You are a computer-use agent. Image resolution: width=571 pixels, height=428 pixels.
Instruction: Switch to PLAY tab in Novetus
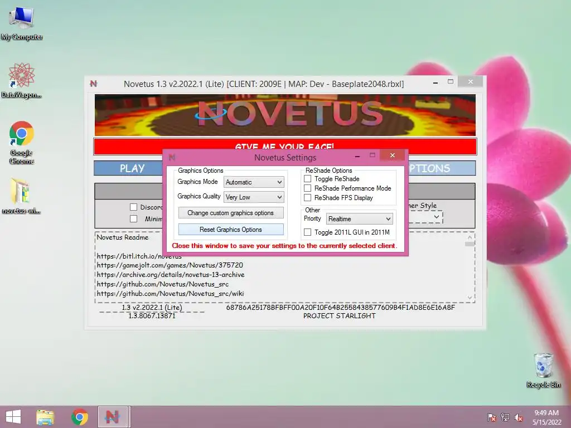(x=132, y=168)
